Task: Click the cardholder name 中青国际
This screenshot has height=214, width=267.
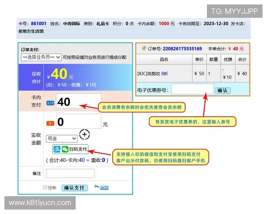Action: click(x=72, y=24)
